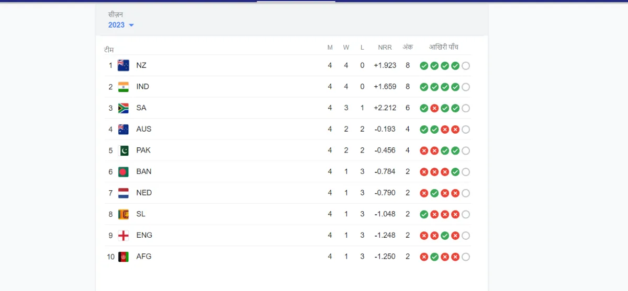628x291 pixels.
Task: Click the Australia flag icon
Action: (124, 129)
